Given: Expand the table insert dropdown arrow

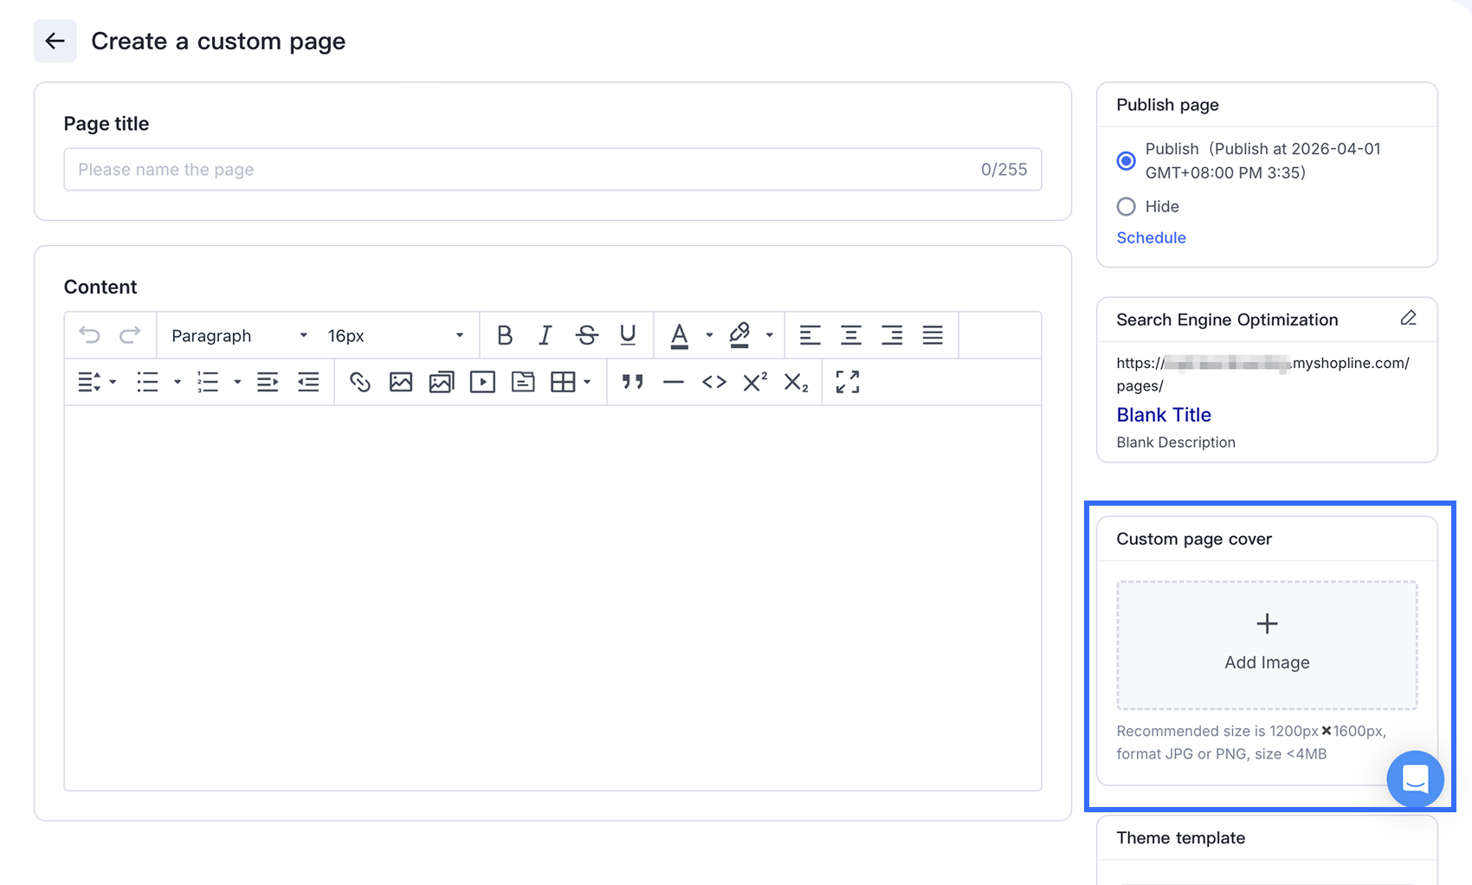Looking at the screenshot, I should (588, 382).
